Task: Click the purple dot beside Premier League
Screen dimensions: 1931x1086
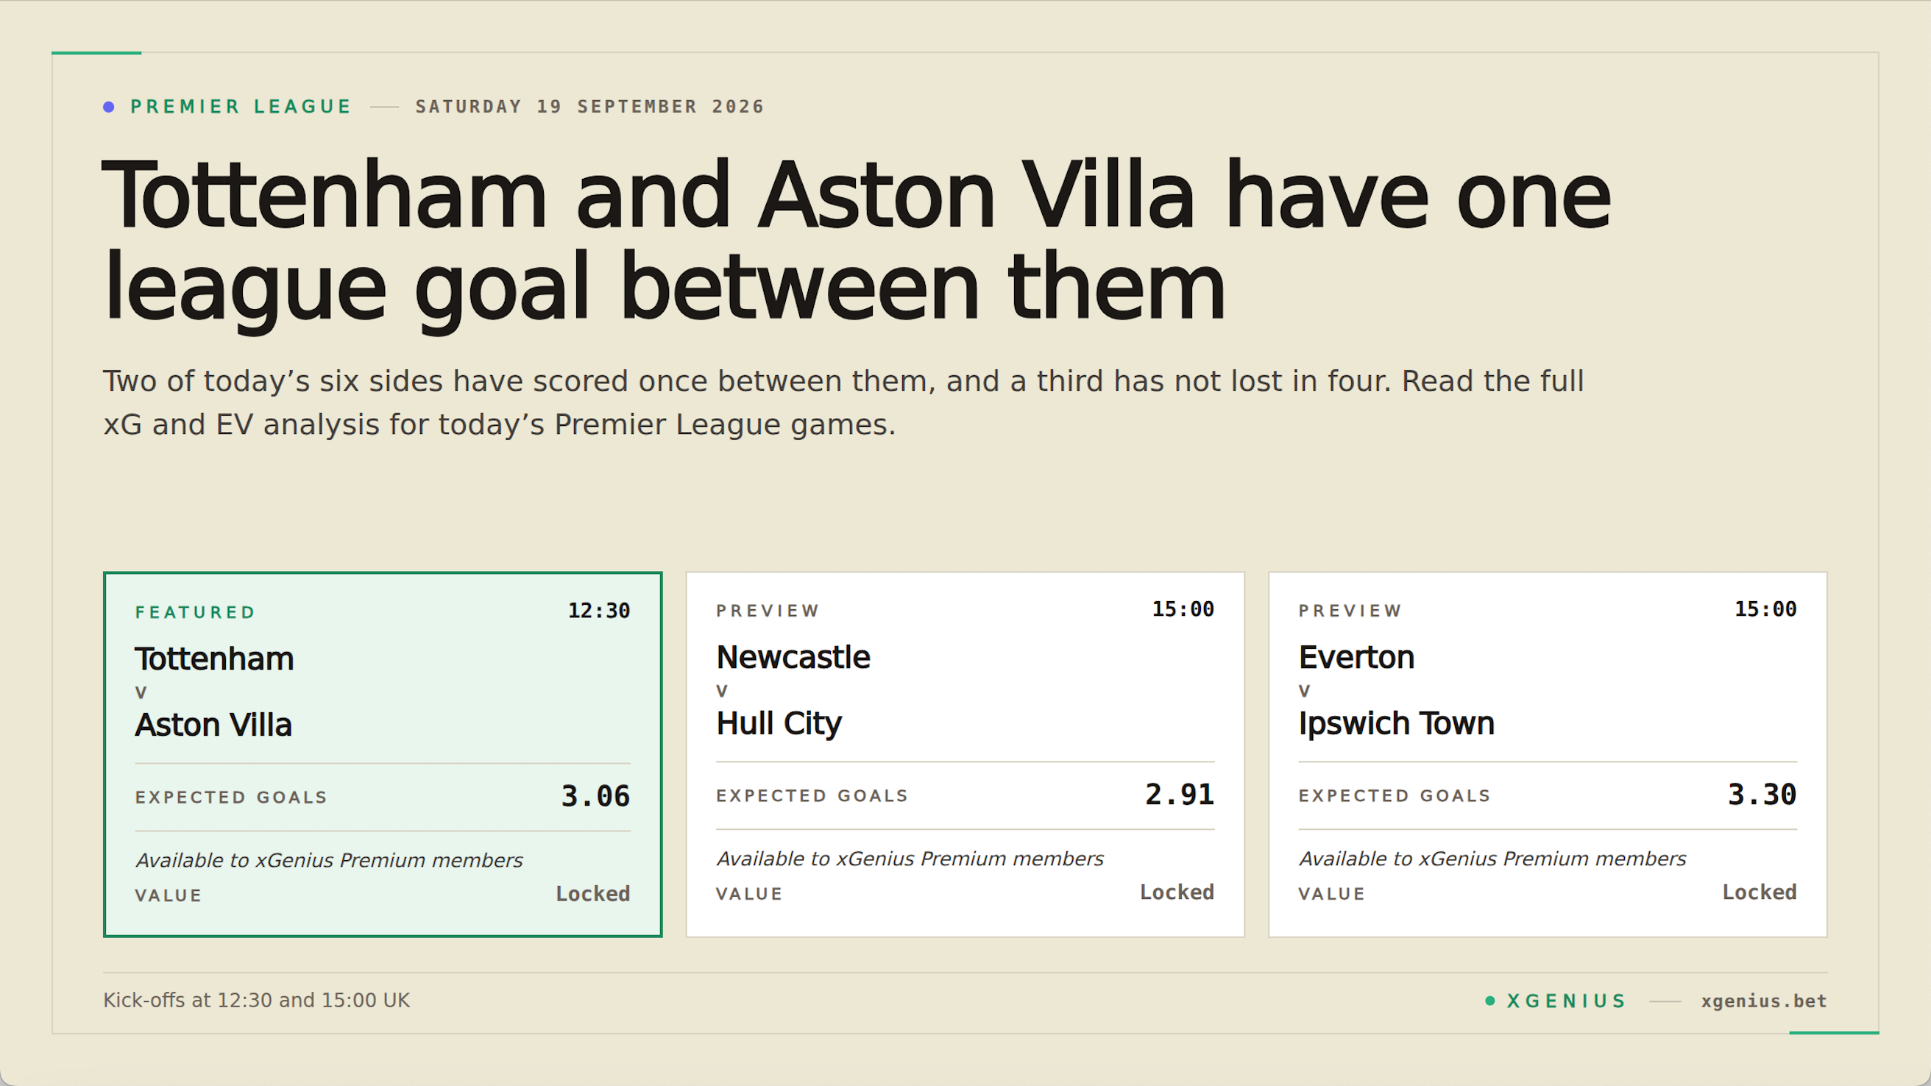Action: click(109, 107)
